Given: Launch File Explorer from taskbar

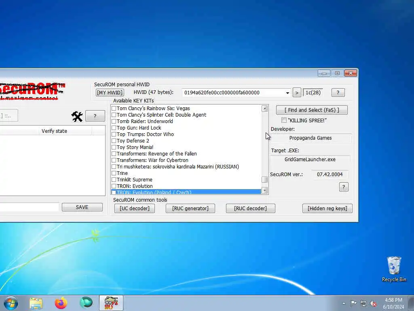Looking at the screenshot, I should tap(36, 303).
